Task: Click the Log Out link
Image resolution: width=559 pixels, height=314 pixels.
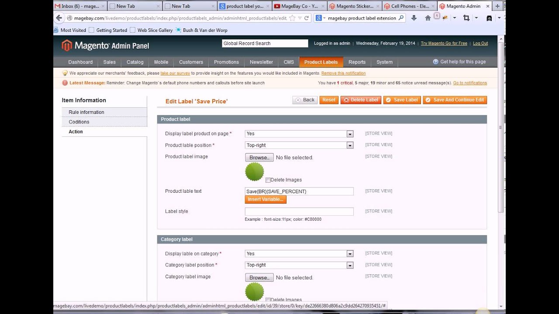Action: (x=480, y=44)
